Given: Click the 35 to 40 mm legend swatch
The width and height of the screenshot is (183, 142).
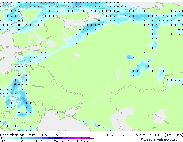Looking at the screenshot, I should (x=71, y=138).
